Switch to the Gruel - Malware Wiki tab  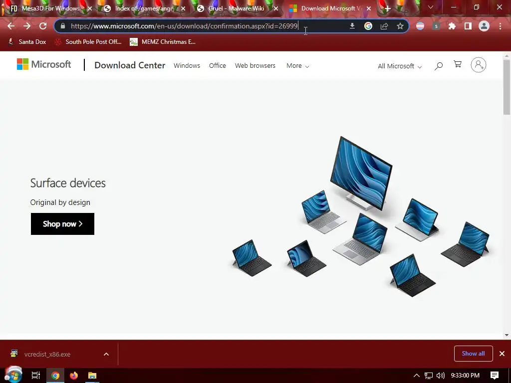[236, 8]
